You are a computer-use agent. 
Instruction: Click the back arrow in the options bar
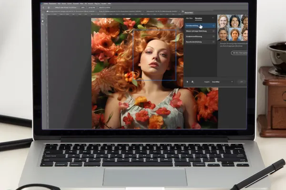tap(43, 8)
